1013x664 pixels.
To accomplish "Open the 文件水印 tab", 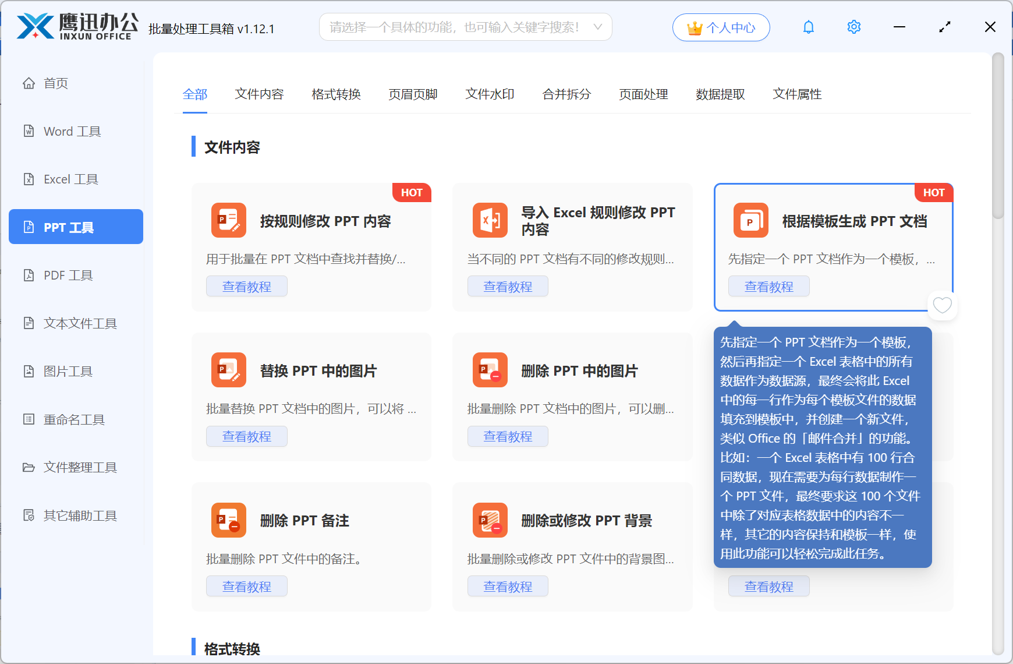I will coord(489,94).
